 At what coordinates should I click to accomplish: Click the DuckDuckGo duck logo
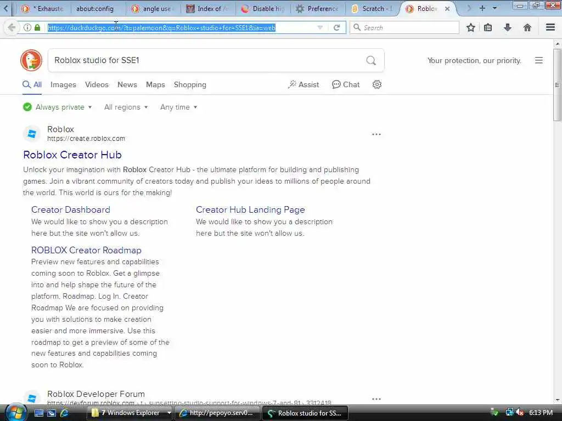31,60
